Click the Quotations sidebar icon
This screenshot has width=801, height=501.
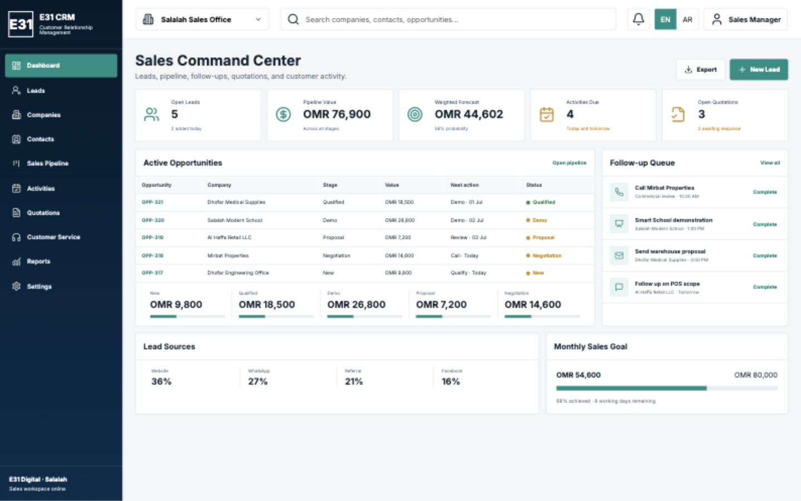[16, 213]
